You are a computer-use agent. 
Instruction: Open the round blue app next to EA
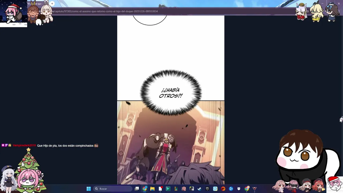click(231, 189)
